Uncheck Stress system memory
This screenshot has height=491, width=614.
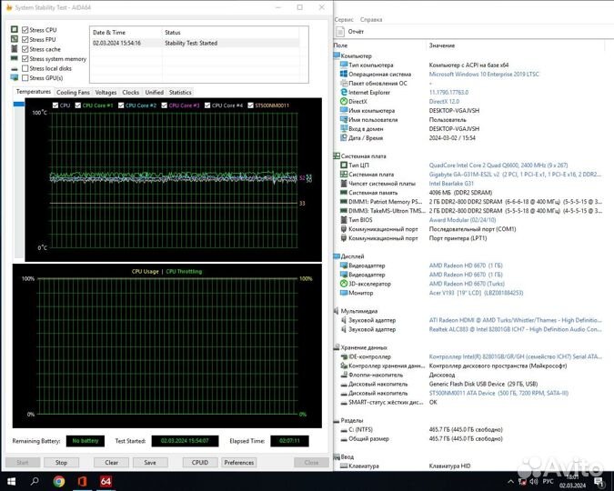pos(25,59)
